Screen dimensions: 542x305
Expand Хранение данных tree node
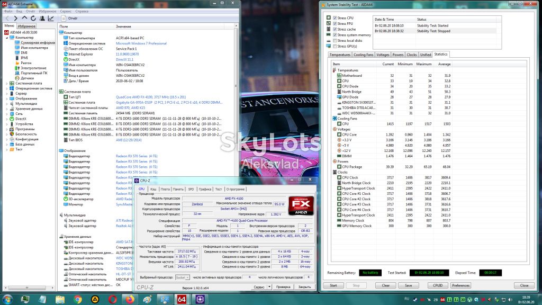(7, 109)
